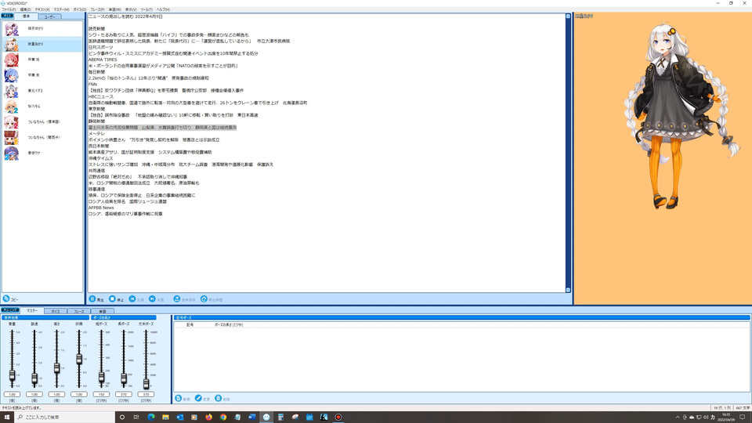Switch to フレーズ tuning tab
This screenshot has width=752, height=423.
click(x=79, y=311)
